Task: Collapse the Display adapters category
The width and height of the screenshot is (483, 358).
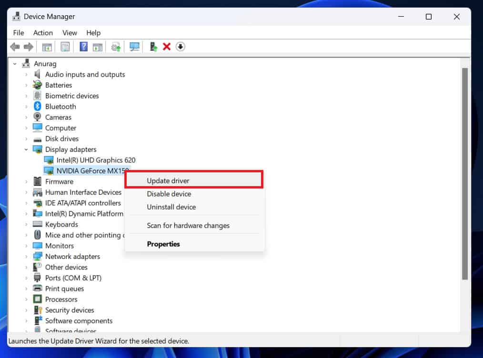Action: (26, 149)
